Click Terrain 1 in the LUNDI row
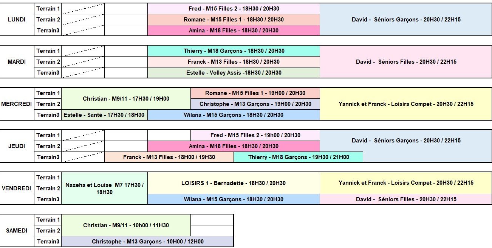The image size is (492, 248). [x=48, y=9]
